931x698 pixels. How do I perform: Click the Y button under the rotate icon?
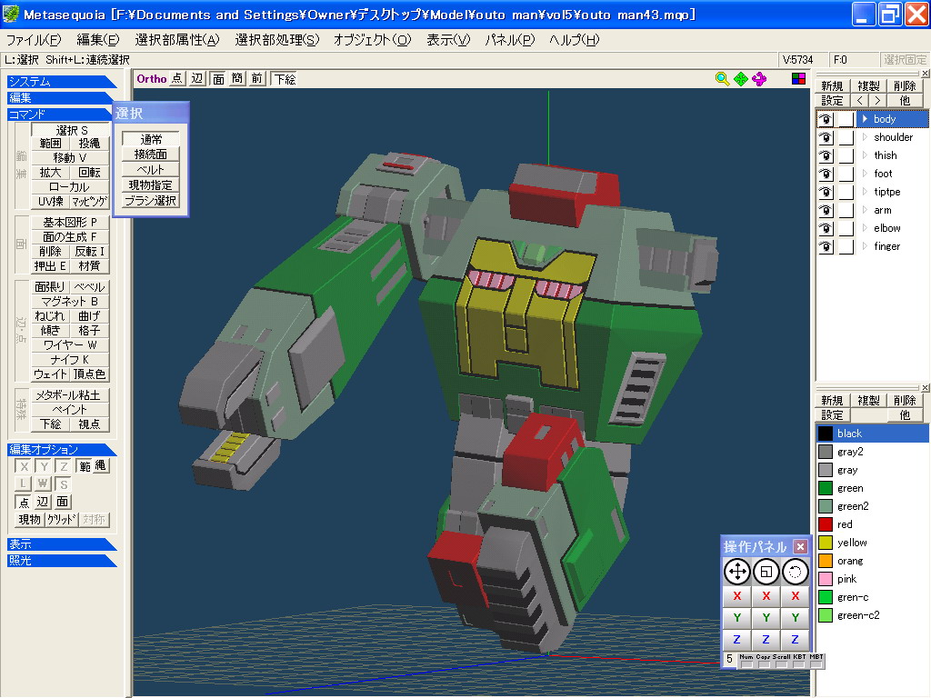(x=795, y=618)
